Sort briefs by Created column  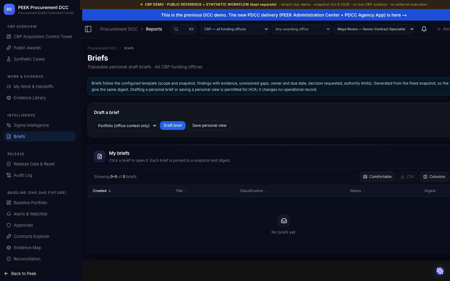[x=102, y=191]
